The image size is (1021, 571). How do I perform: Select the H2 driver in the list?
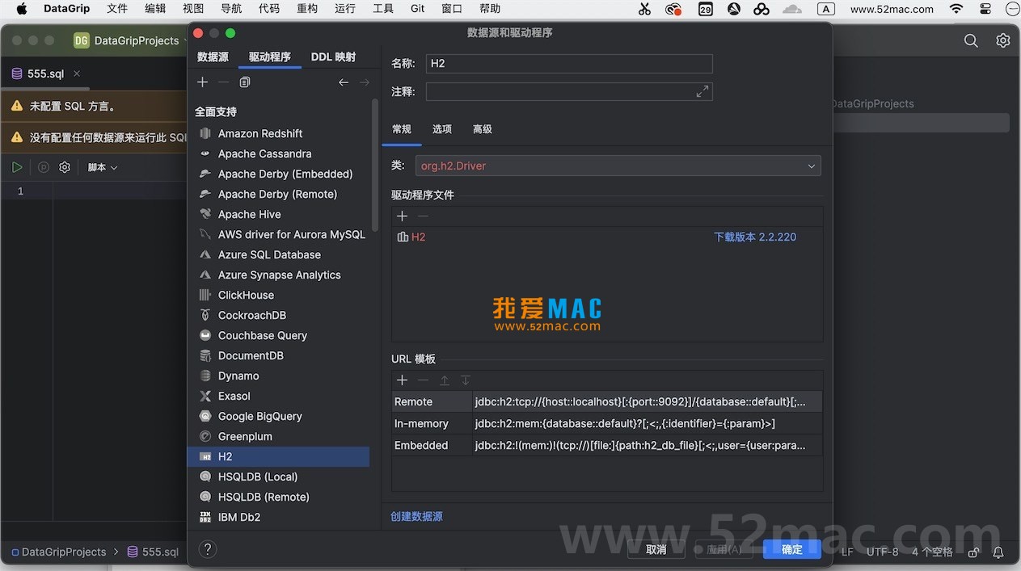(x=278, y=456)
